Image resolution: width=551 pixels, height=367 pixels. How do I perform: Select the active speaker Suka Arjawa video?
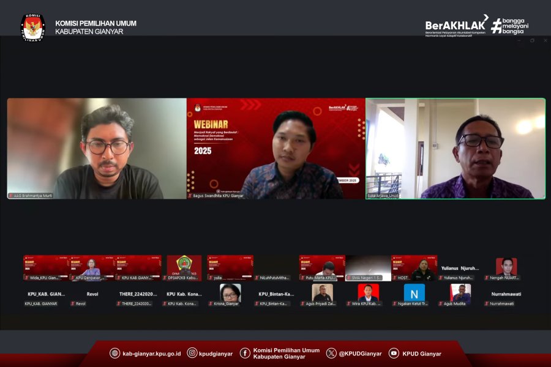pos(455,148)
